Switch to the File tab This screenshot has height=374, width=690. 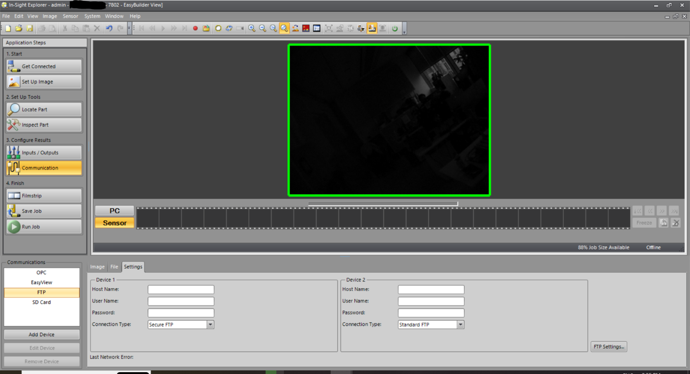[114, 266]
